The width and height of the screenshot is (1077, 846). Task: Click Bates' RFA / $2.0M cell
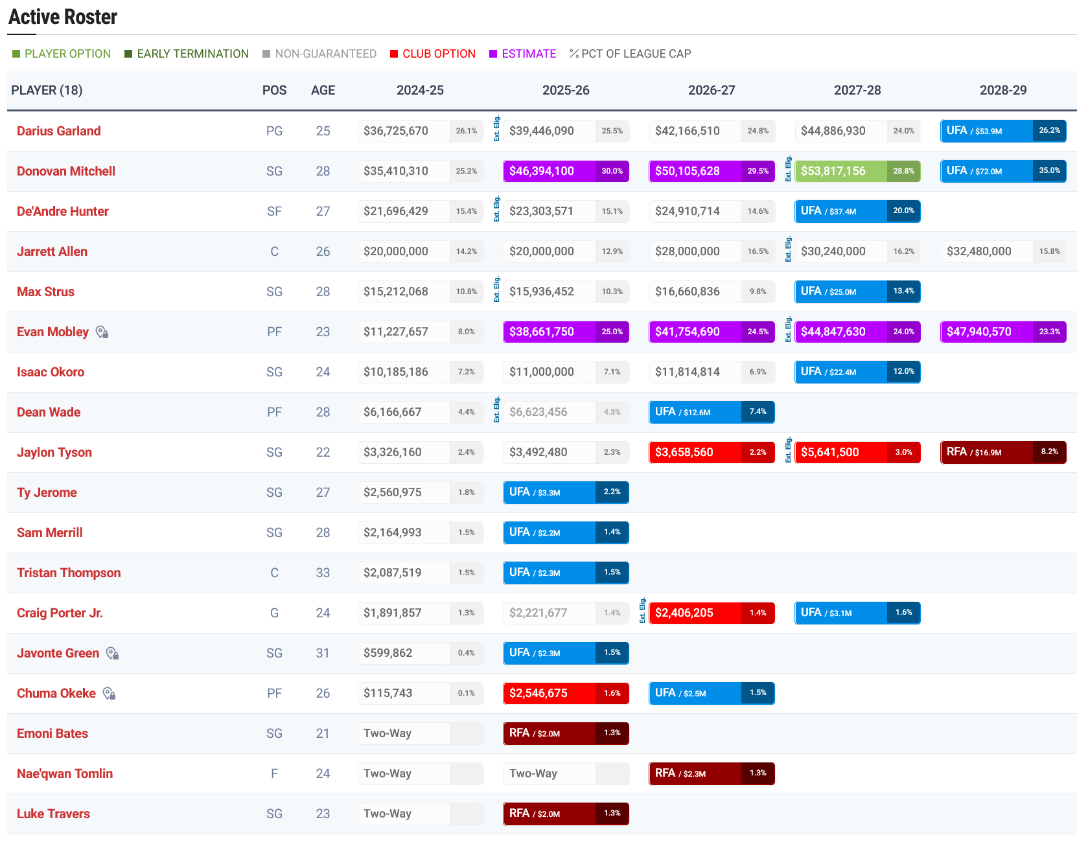(x=566, y=733)
